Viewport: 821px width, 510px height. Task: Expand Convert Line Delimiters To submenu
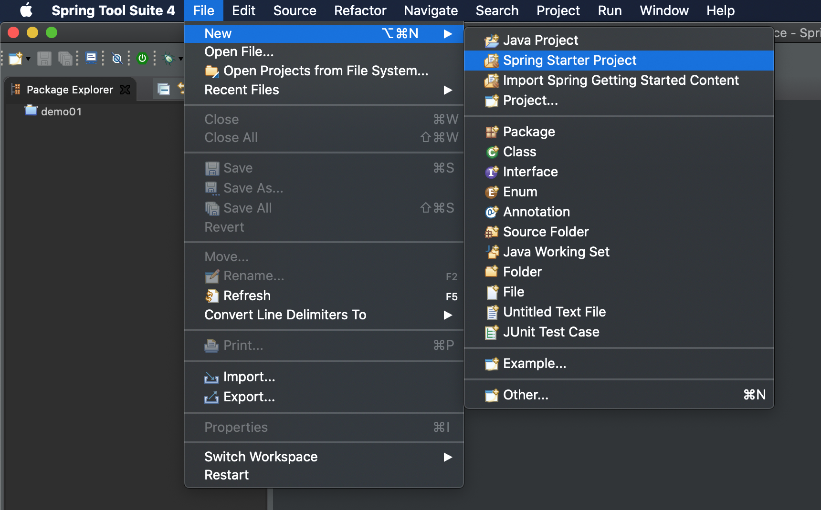point(324,315)
